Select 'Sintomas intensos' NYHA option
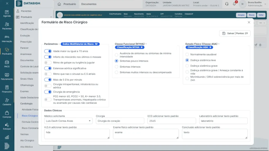Screen dimensions: 269x151 click(116, 67)
